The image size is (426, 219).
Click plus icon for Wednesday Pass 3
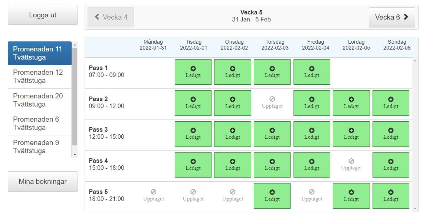(x=233, y=130)
